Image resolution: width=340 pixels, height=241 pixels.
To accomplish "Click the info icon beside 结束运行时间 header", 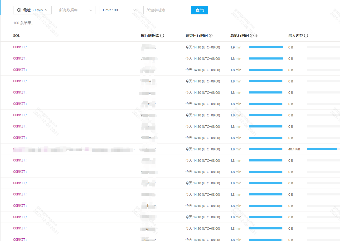I will pos(211,36).
